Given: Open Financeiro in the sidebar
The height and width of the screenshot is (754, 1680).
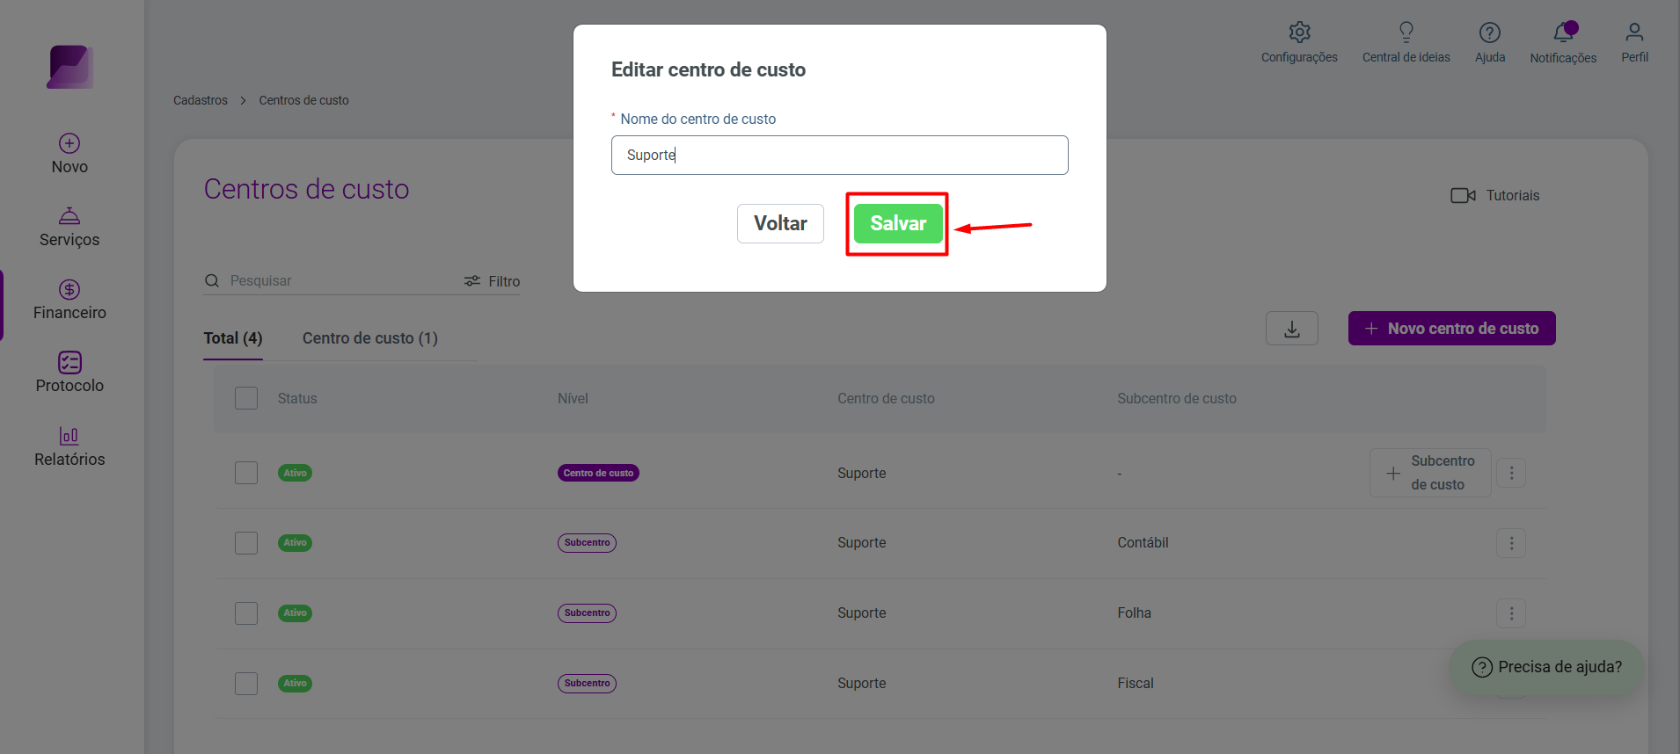Looking at the screenshot, I should (x=69, y=300).
